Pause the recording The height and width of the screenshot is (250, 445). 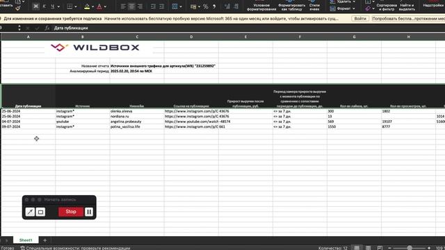point(89,212)
